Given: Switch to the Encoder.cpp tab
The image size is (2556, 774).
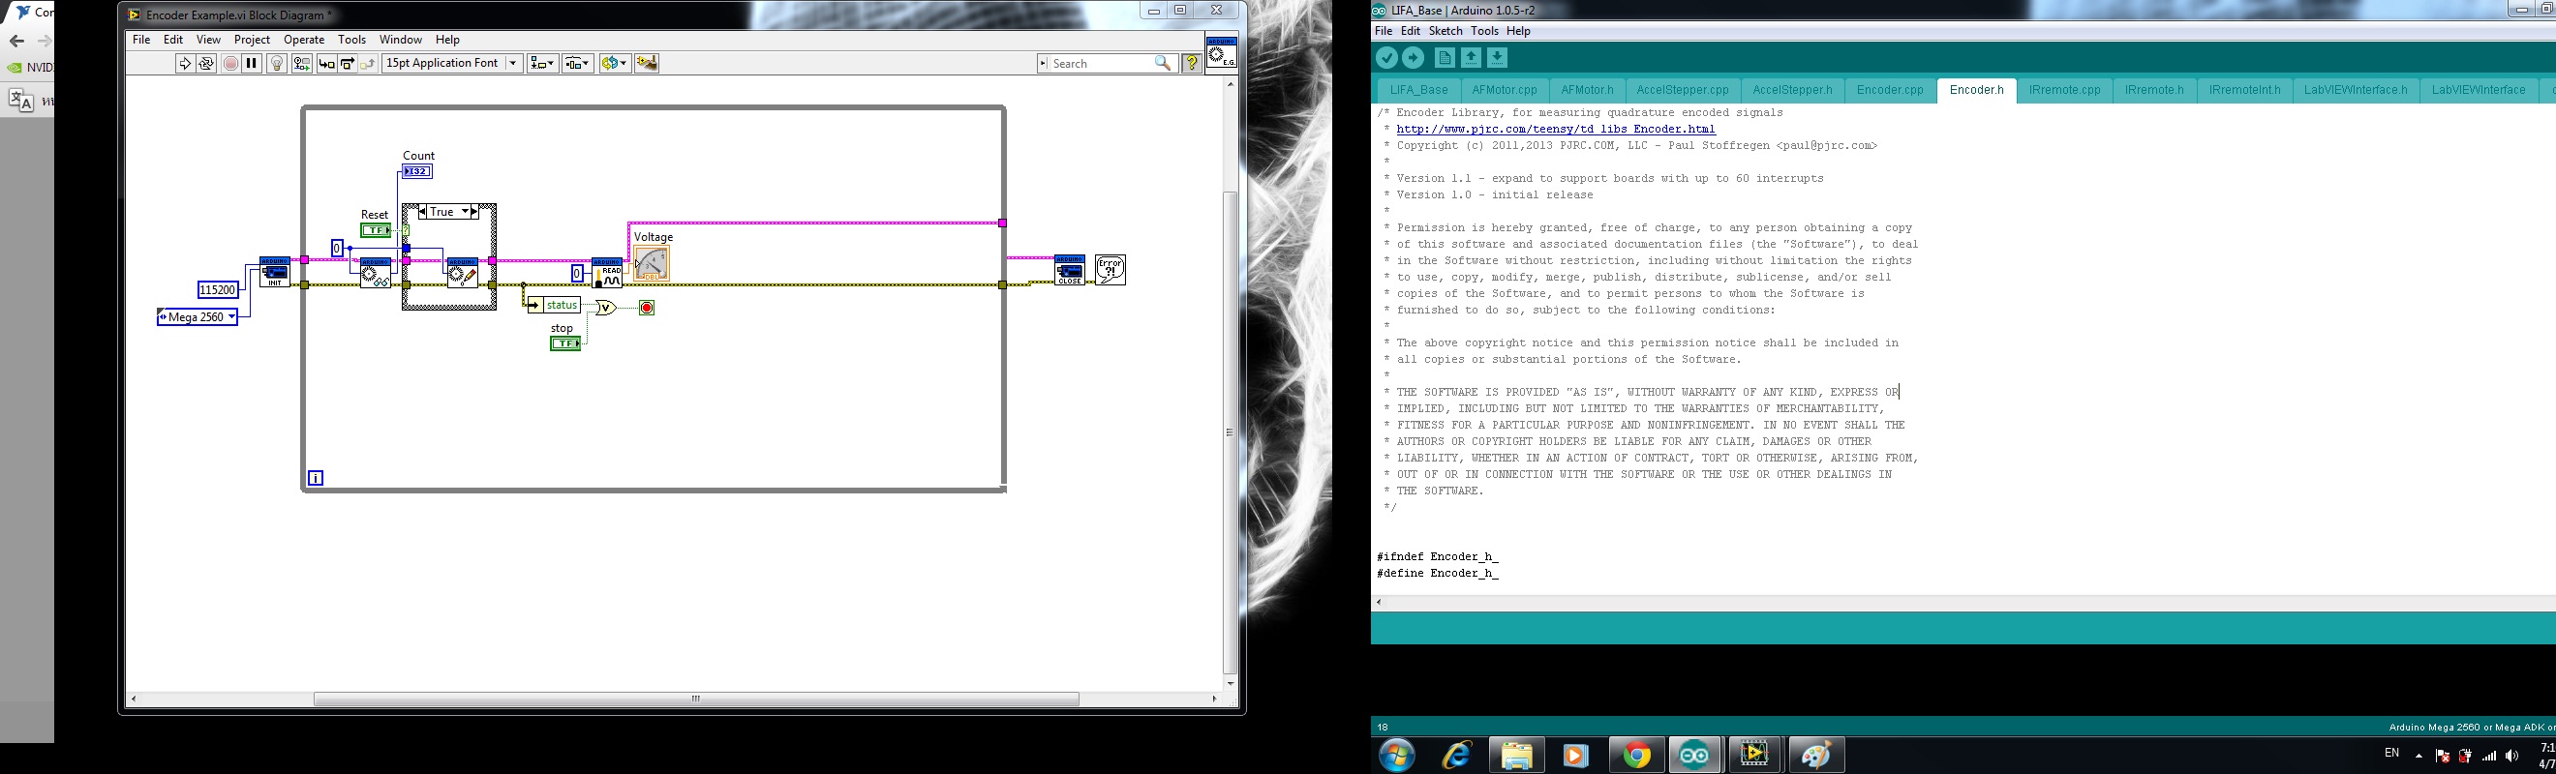Looking at the screenshot, I should click(x=1889, y=90).
